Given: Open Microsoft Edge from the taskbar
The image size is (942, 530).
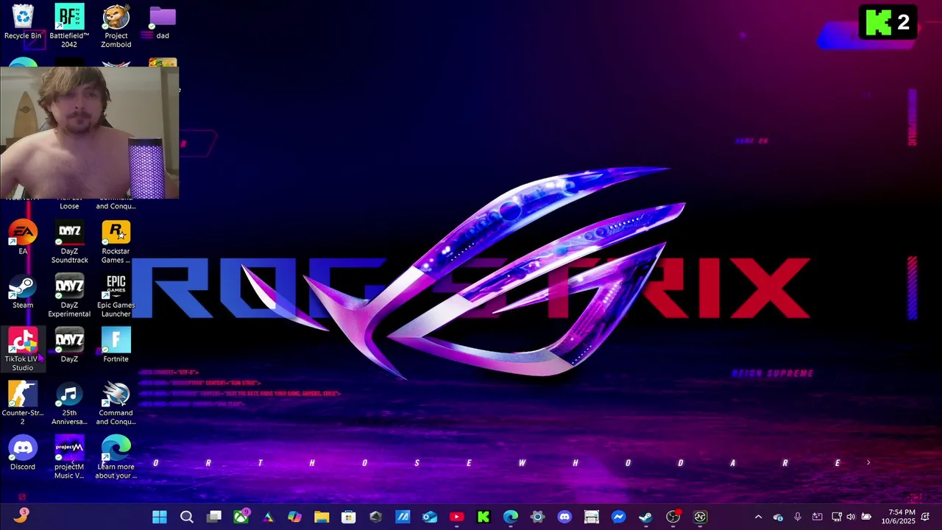Looking at the screenshot, I should click(511, 517).
